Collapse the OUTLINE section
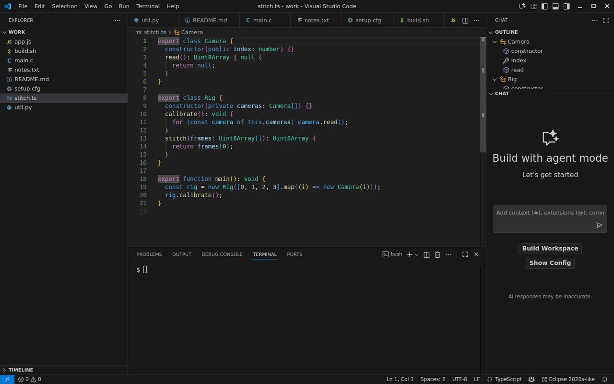614x384 pixels. coord(550,32)
